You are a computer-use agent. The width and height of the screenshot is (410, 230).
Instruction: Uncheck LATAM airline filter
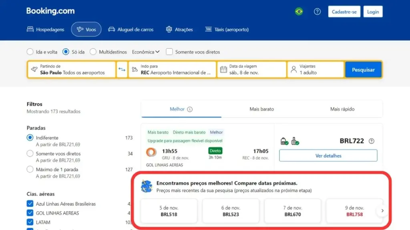(30, 222)
